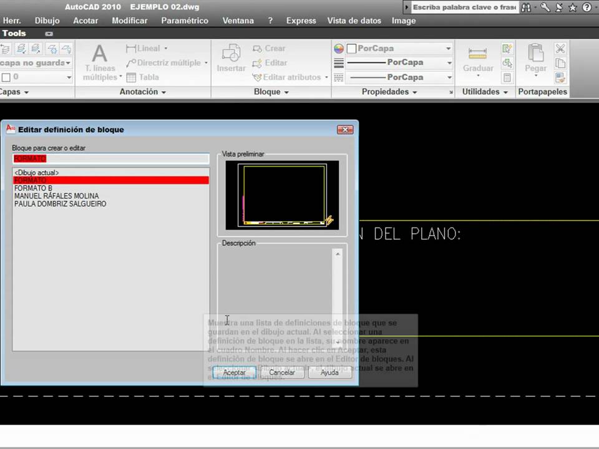
Task: Open the Insertar block tool
Action: [231, 57]
